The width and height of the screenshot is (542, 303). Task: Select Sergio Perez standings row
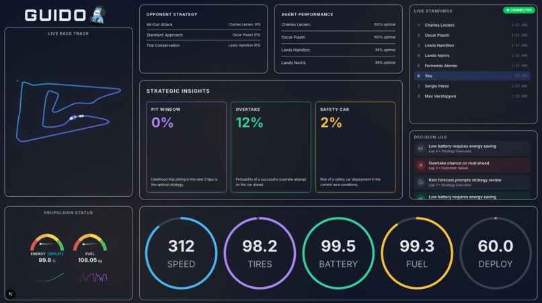(472, 86)
